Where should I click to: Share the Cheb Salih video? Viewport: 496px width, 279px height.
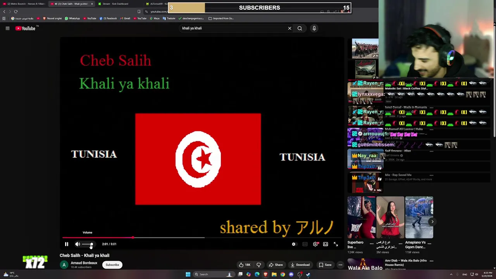point(276,265)
